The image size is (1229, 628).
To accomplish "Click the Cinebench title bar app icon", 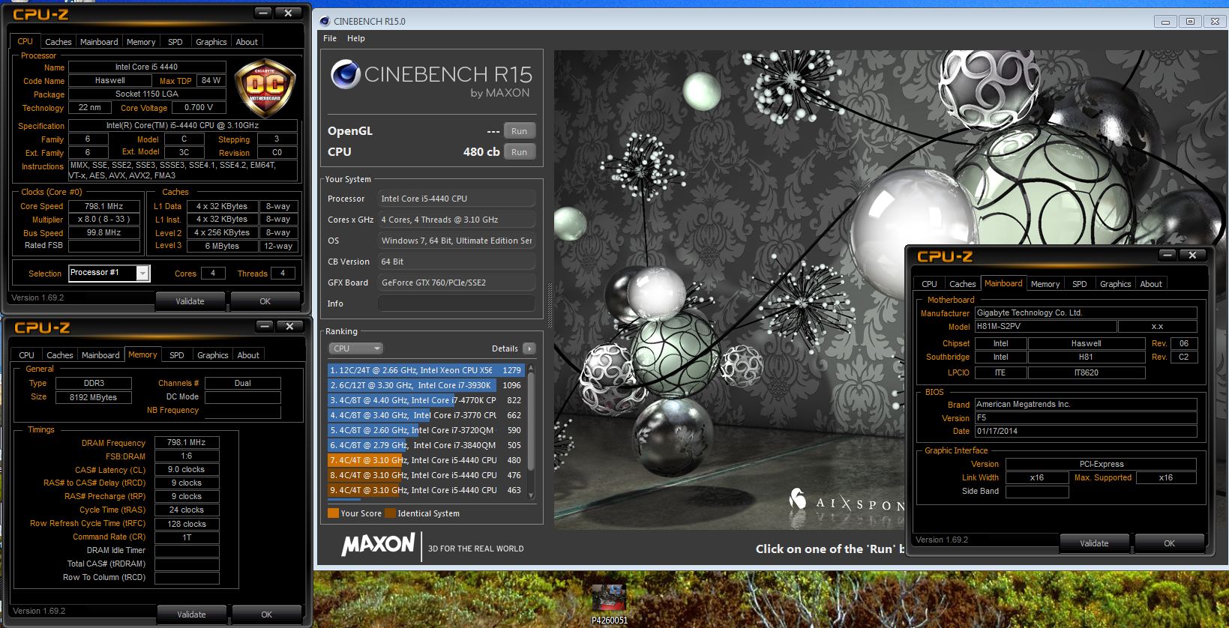I will (324, 21).
